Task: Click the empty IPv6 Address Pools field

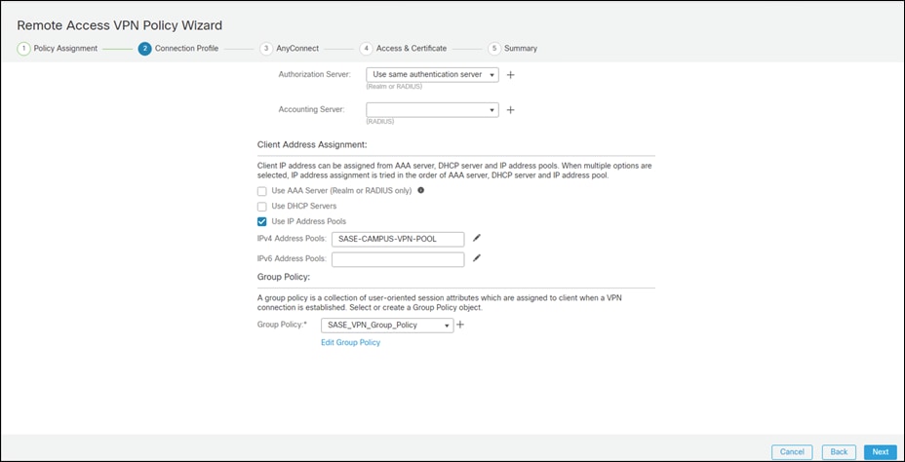Action: (398, 259)
